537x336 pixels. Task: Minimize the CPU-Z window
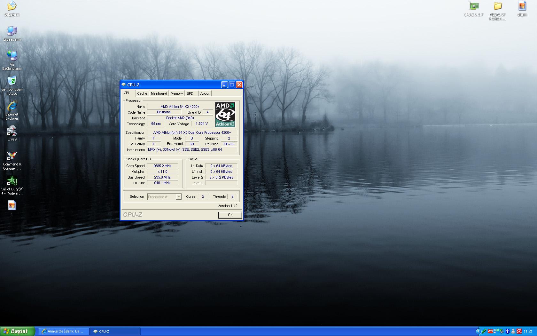coord(224,85)
